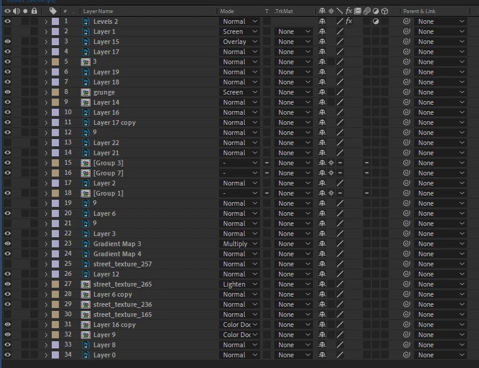Screen dimensions: 479x368
Task: Show hidden Layer 2 visibility
Action: click(x=7, y=183)
